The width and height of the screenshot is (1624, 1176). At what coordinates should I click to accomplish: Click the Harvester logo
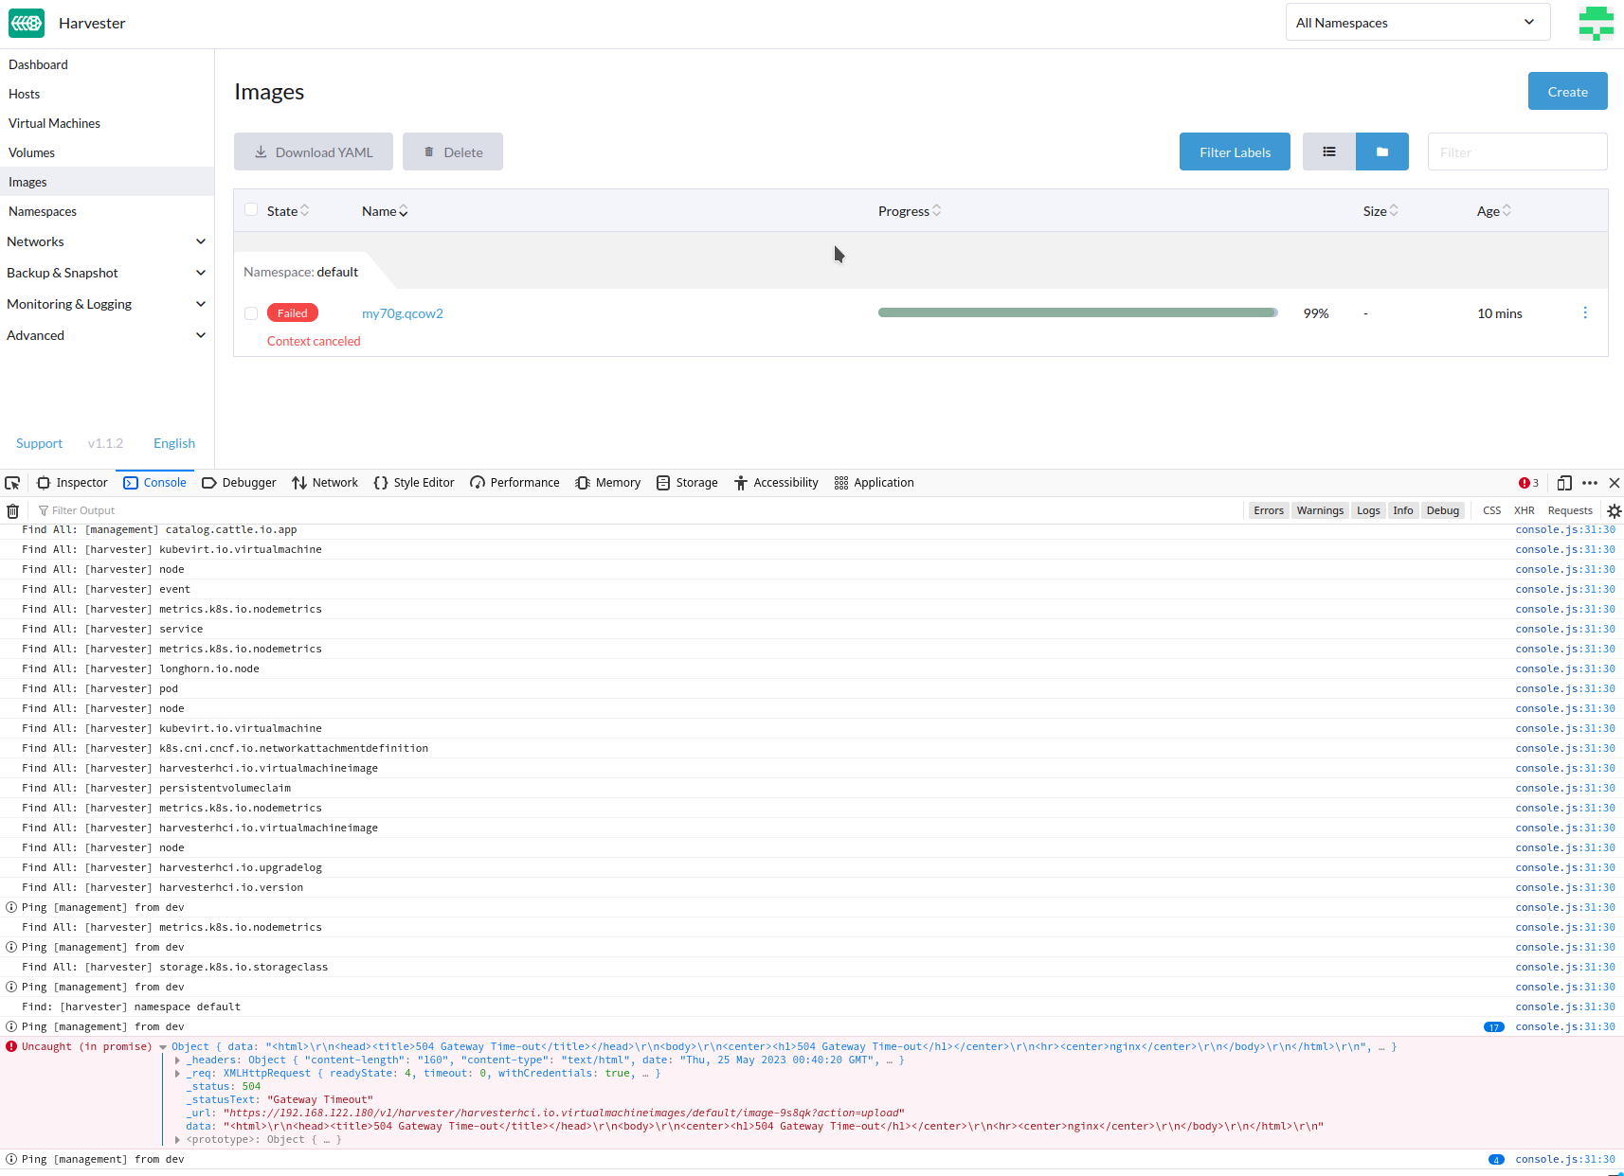pos(26,23)
